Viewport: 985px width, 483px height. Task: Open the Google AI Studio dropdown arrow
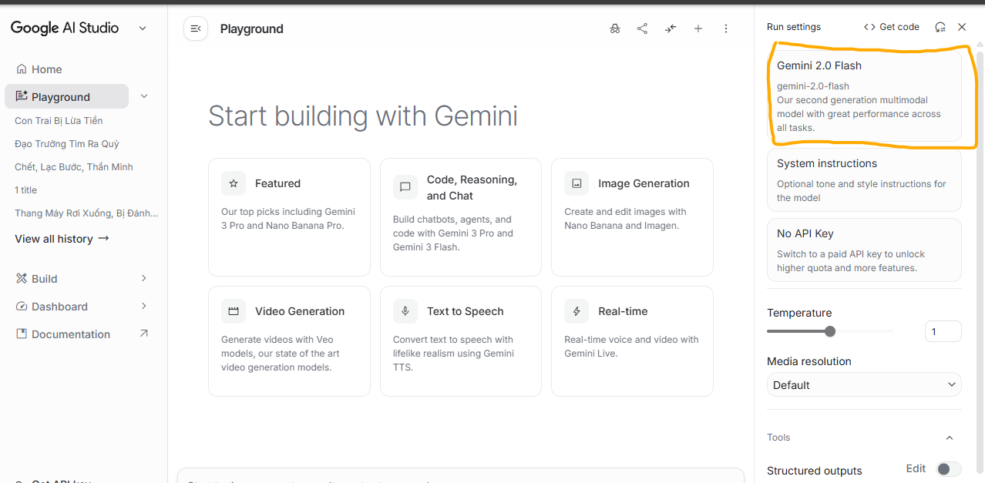(143, 29)
